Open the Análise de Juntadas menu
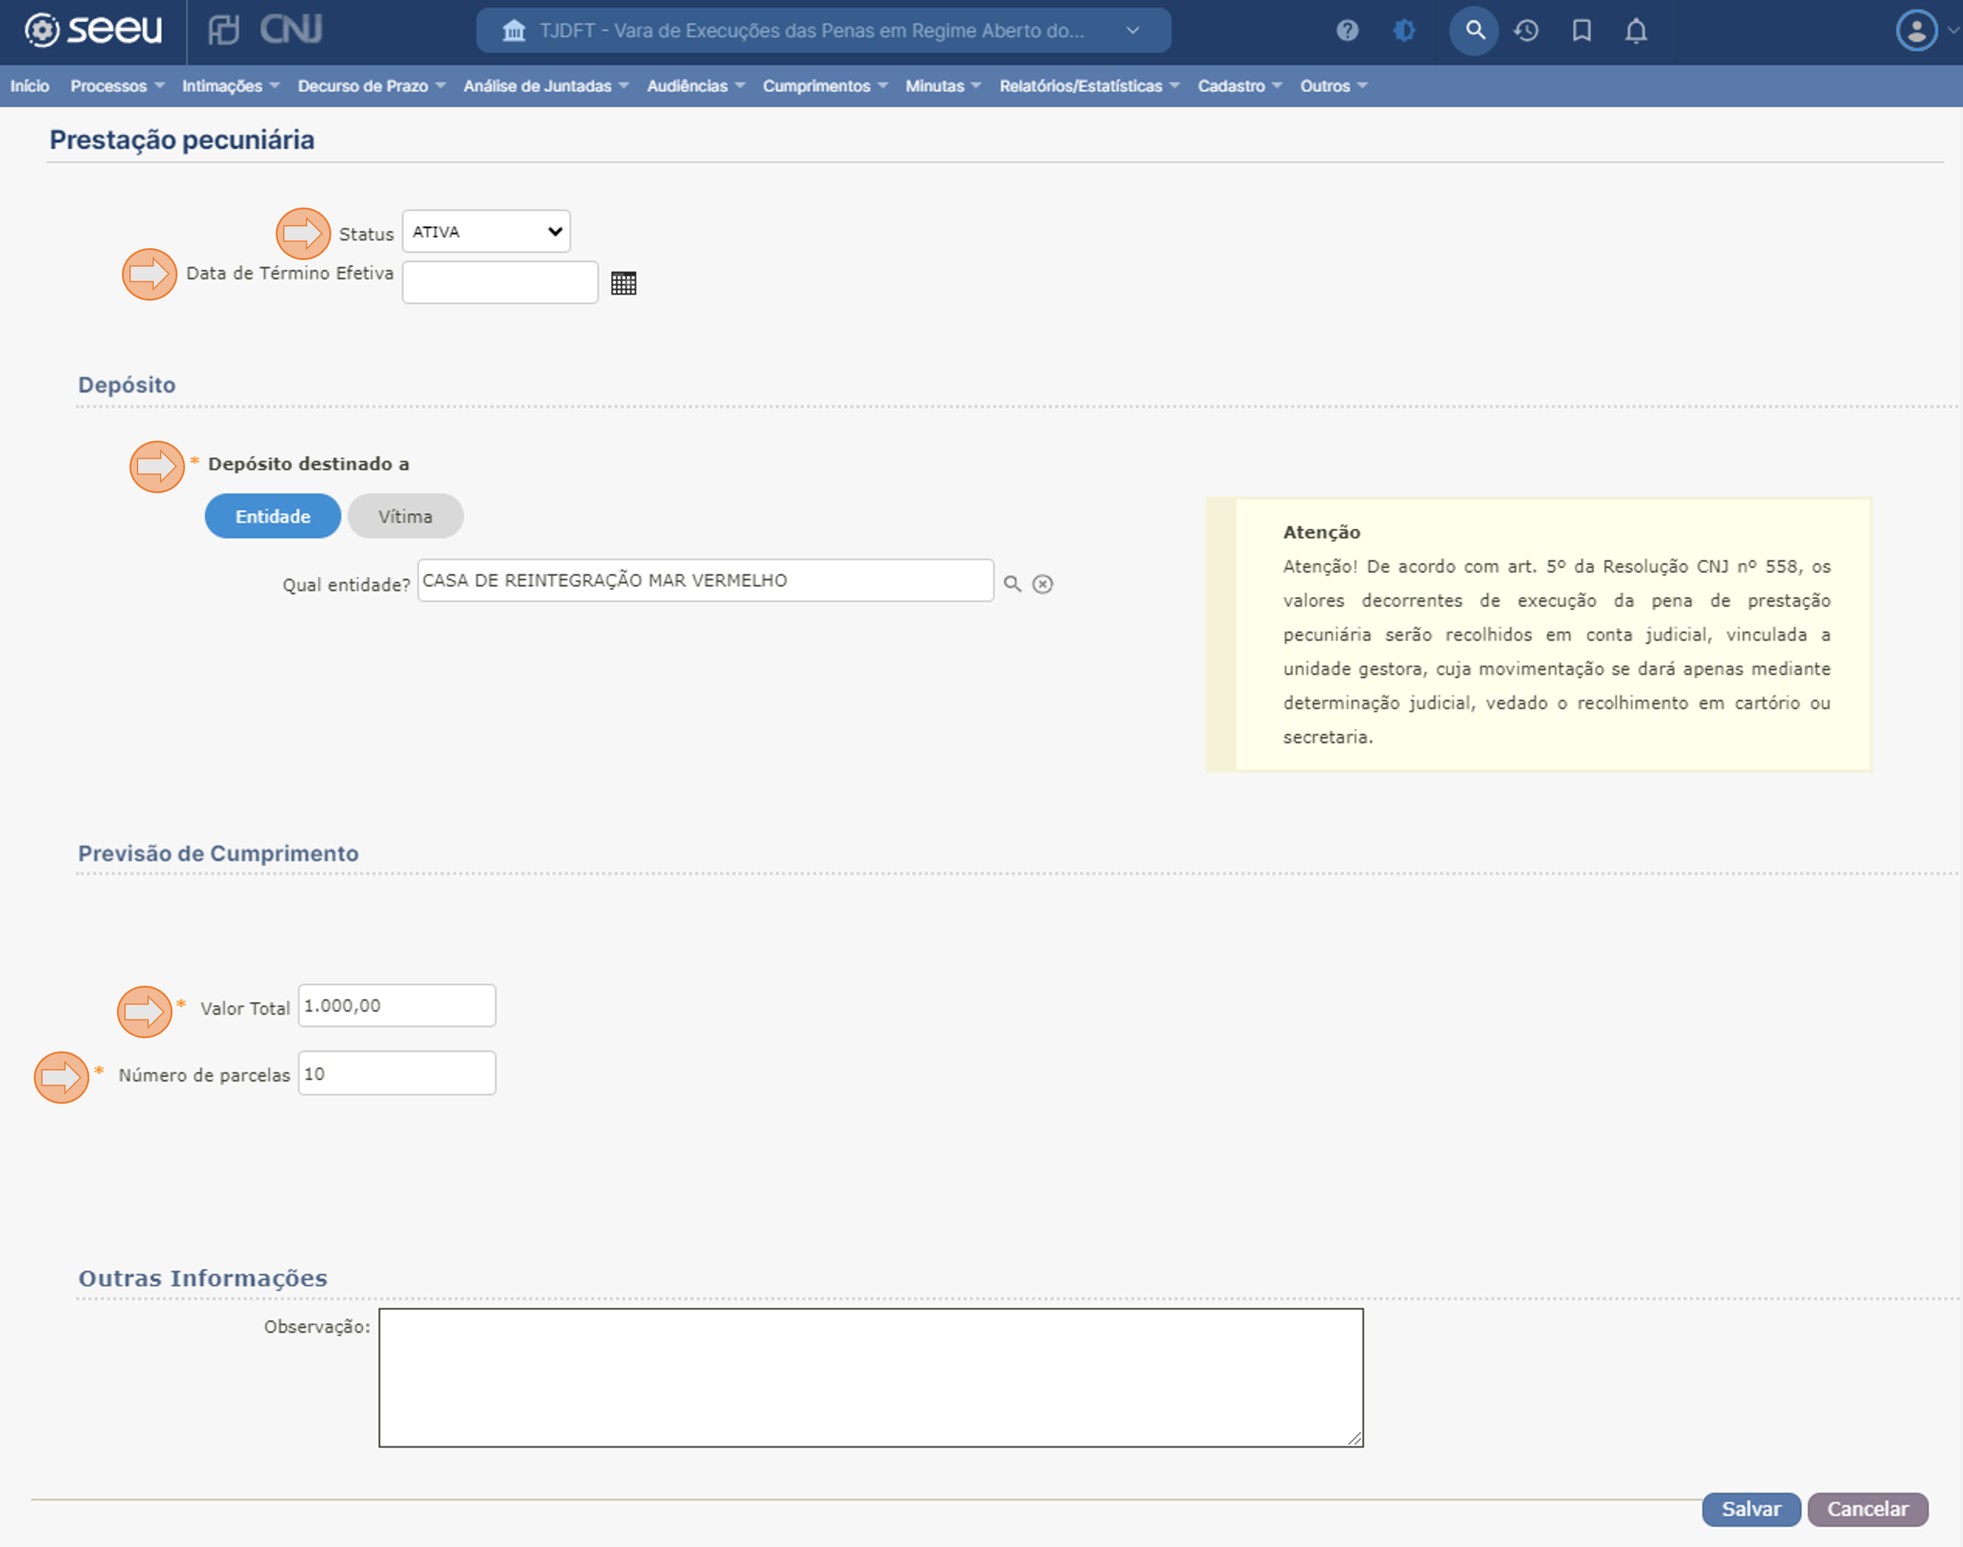This screenshot has height=1547, width=1963. coord(546,86)
